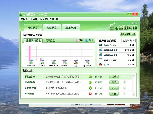Click the penguin icon beside QQ.exe in the list
Image resolution: width=153 pixels, height=114 pixels.
(x=101, y=64)
